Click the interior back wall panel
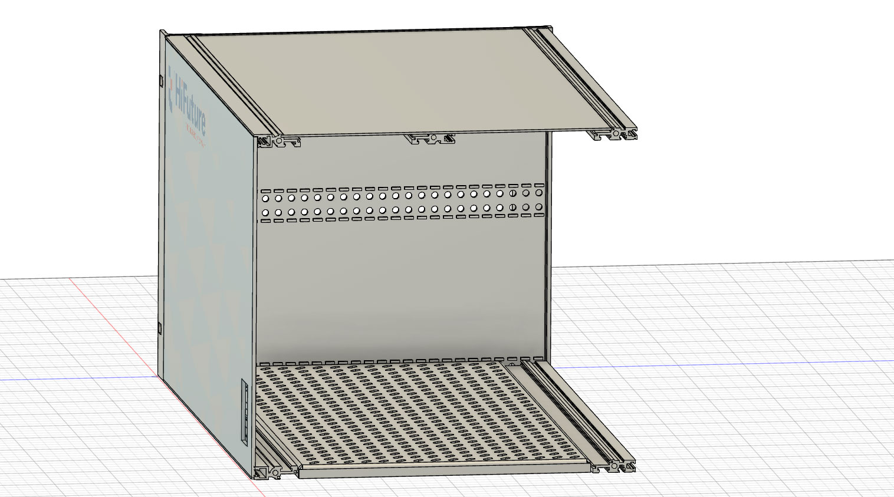 coord(401,283)
